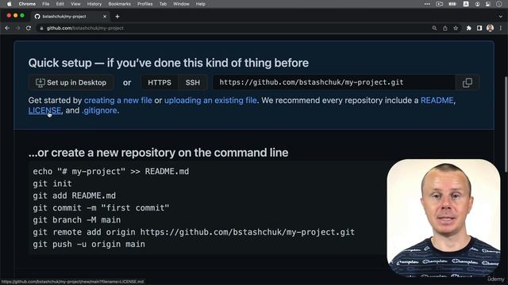Open the History menu
Viewport: 508px width, 285px height.
click(x=94, y=4)
